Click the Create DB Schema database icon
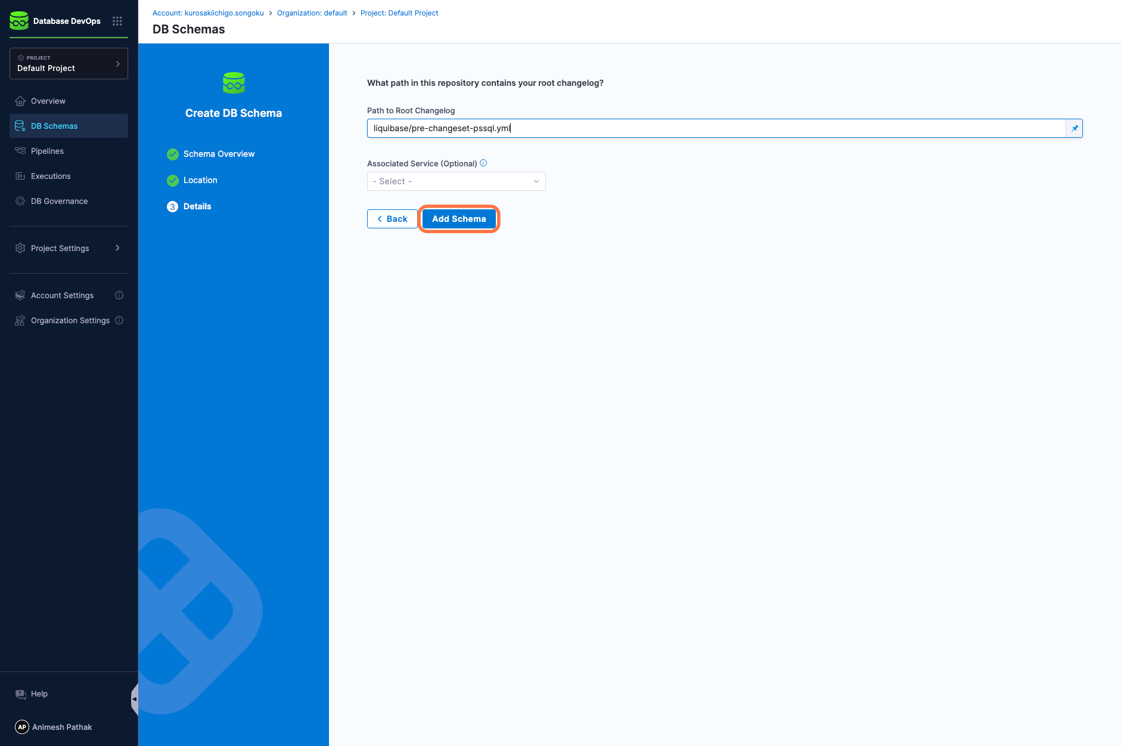The height and width of the screenshot is (746, 1121). 234,83
